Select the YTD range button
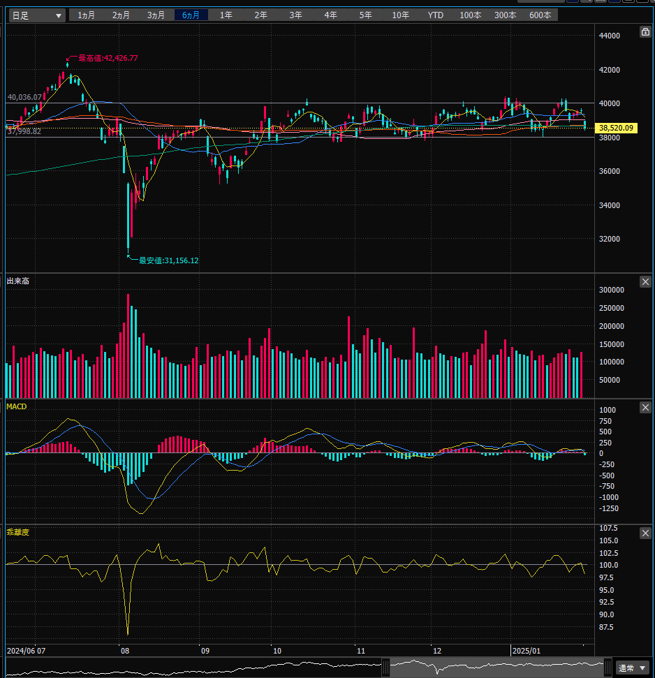This screenshot has height=678, width=655. click(436, 15)
